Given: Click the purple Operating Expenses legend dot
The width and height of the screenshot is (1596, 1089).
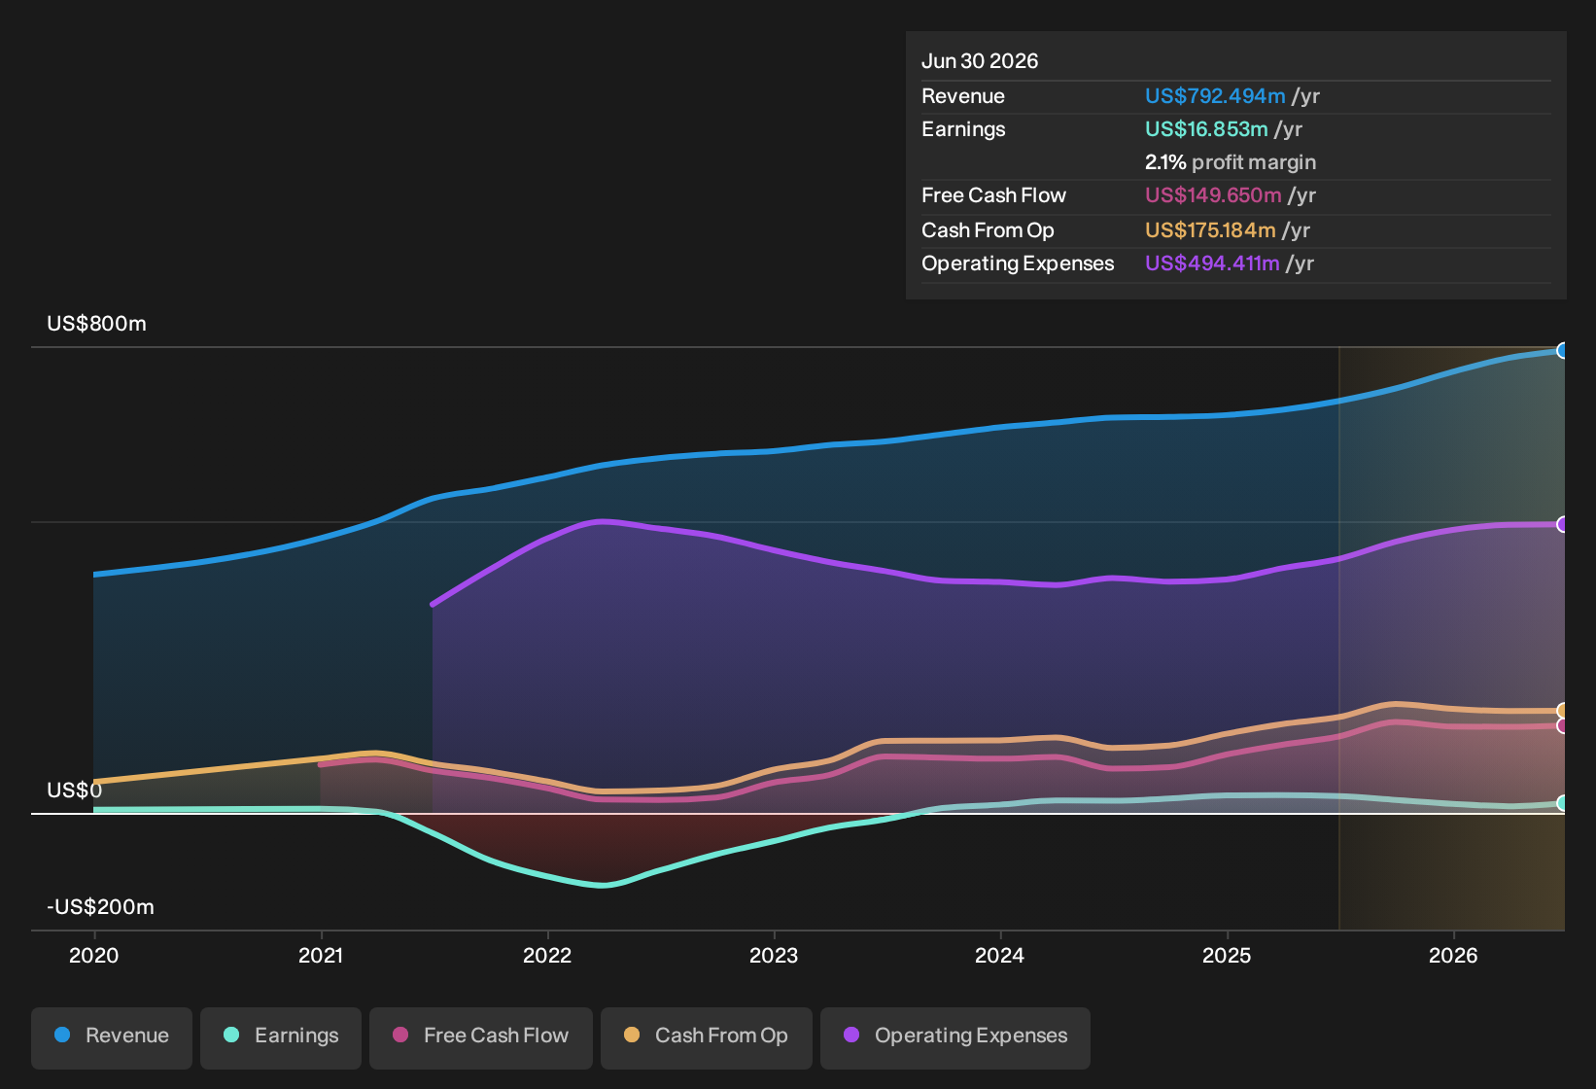Looking at the screenshot, I should coord(851,1036).
